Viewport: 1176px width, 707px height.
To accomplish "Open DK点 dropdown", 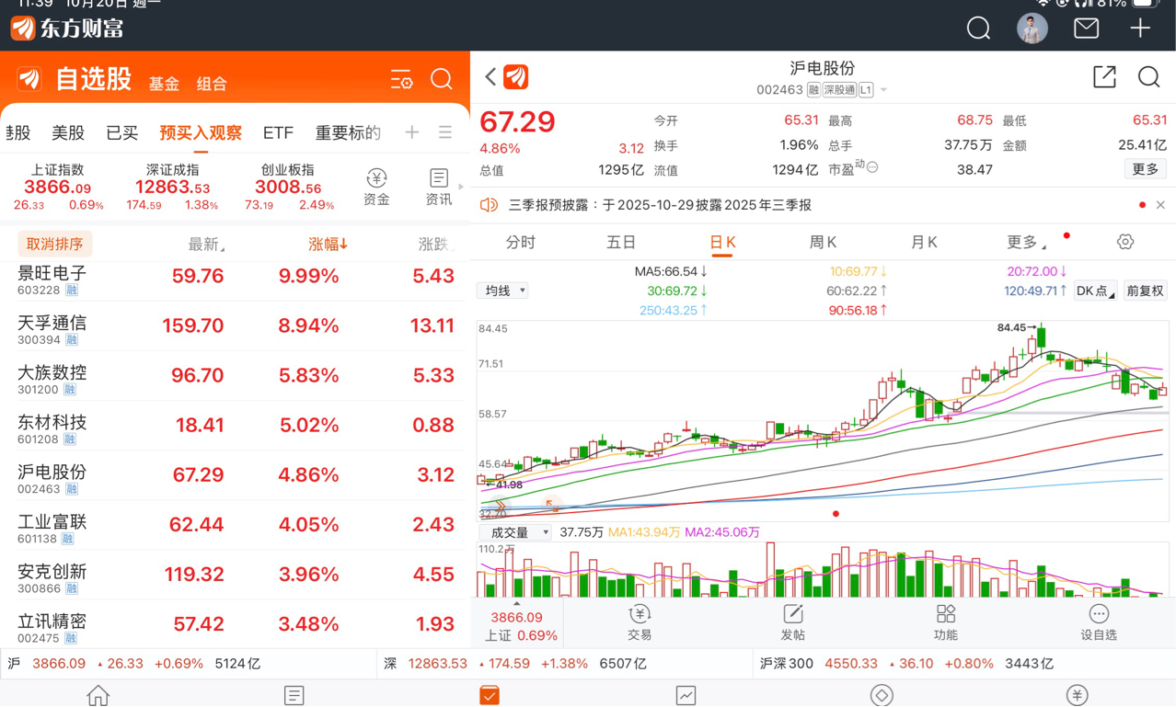I will point(1095,291).
